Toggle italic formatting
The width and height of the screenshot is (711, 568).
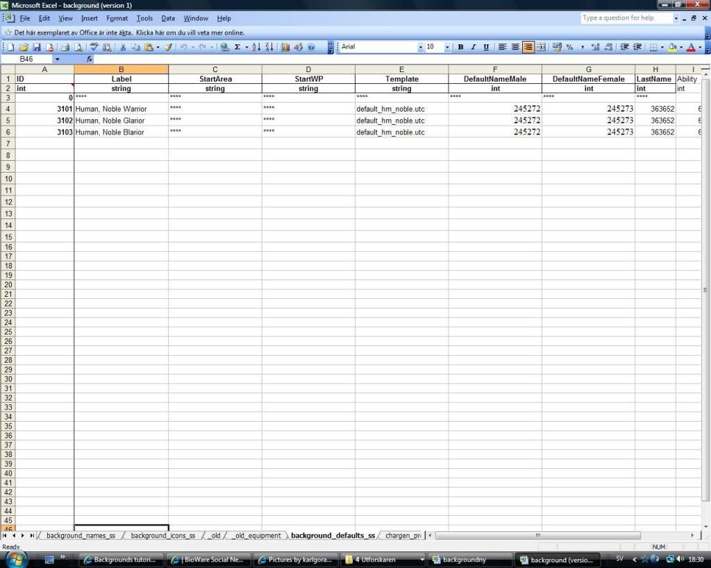point(473,47)
